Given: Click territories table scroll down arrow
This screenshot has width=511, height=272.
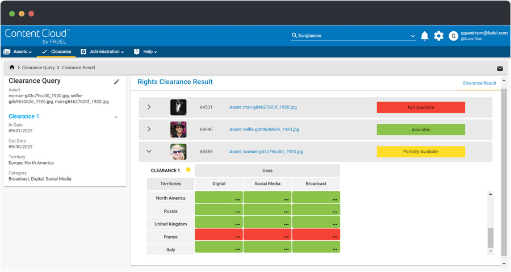Looking at the screenshot, I should click(x=491, y=251).
